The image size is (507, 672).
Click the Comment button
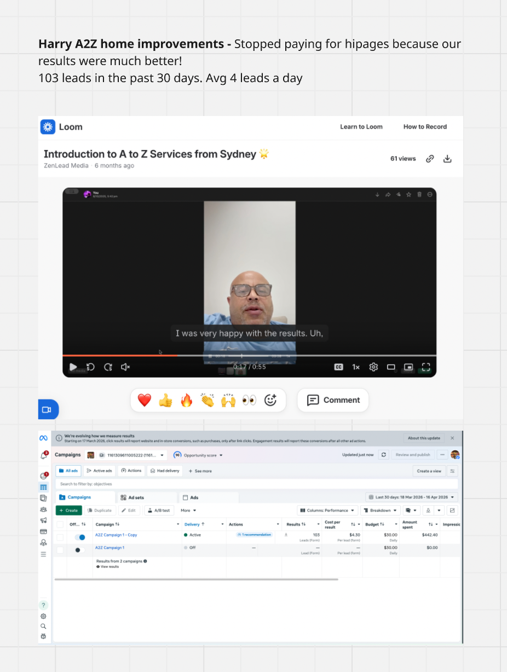(x=333, y=400)
